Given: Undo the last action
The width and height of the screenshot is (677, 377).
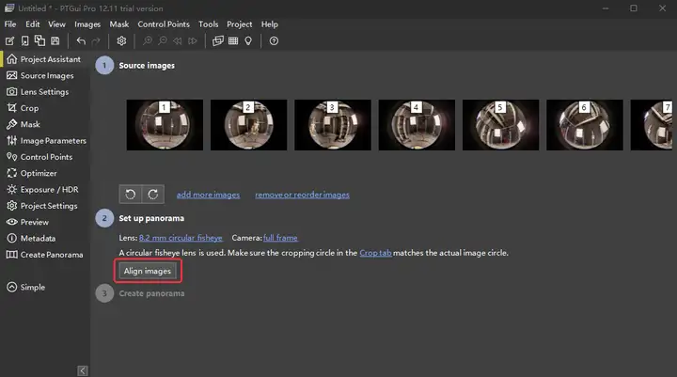Looking at the screenshot, I should tap(81, 41).
